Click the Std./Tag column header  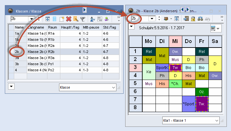pos(110,27)
